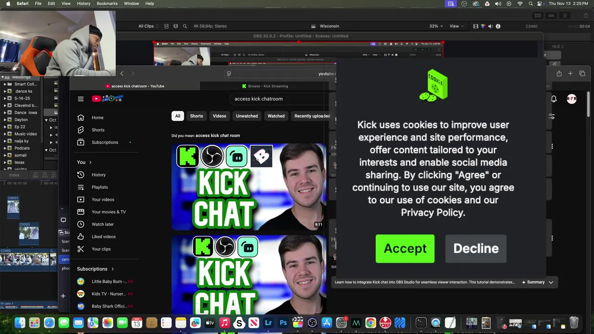Open the Privacy Policy link
This screenshot has height=334, width=594.
pos(433,212)
